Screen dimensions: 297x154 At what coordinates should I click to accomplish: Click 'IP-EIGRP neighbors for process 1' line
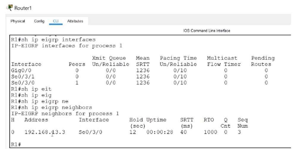point(65,114)
